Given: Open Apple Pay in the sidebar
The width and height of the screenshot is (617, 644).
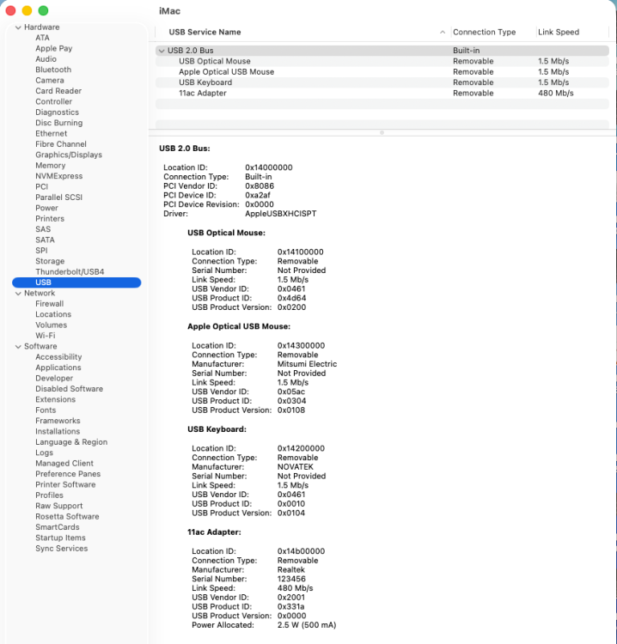Looking at the screenshot, I should (54, 48).
